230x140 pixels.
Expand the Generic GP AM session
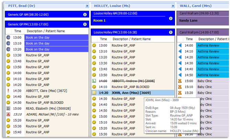click(x=85, y=14)
